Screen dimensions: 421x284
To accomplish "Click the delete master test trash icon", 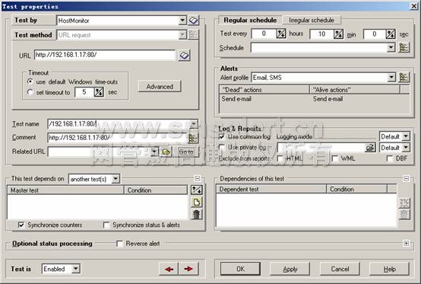I will (197, 215).
